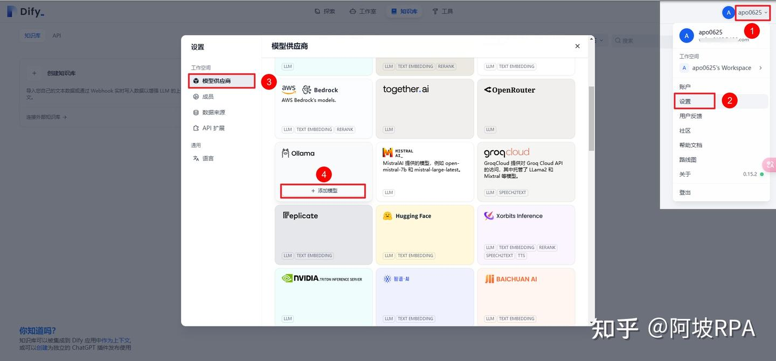Click the pink translate widget at right edge
Screen dimensions: 776x361
(770, 164)
